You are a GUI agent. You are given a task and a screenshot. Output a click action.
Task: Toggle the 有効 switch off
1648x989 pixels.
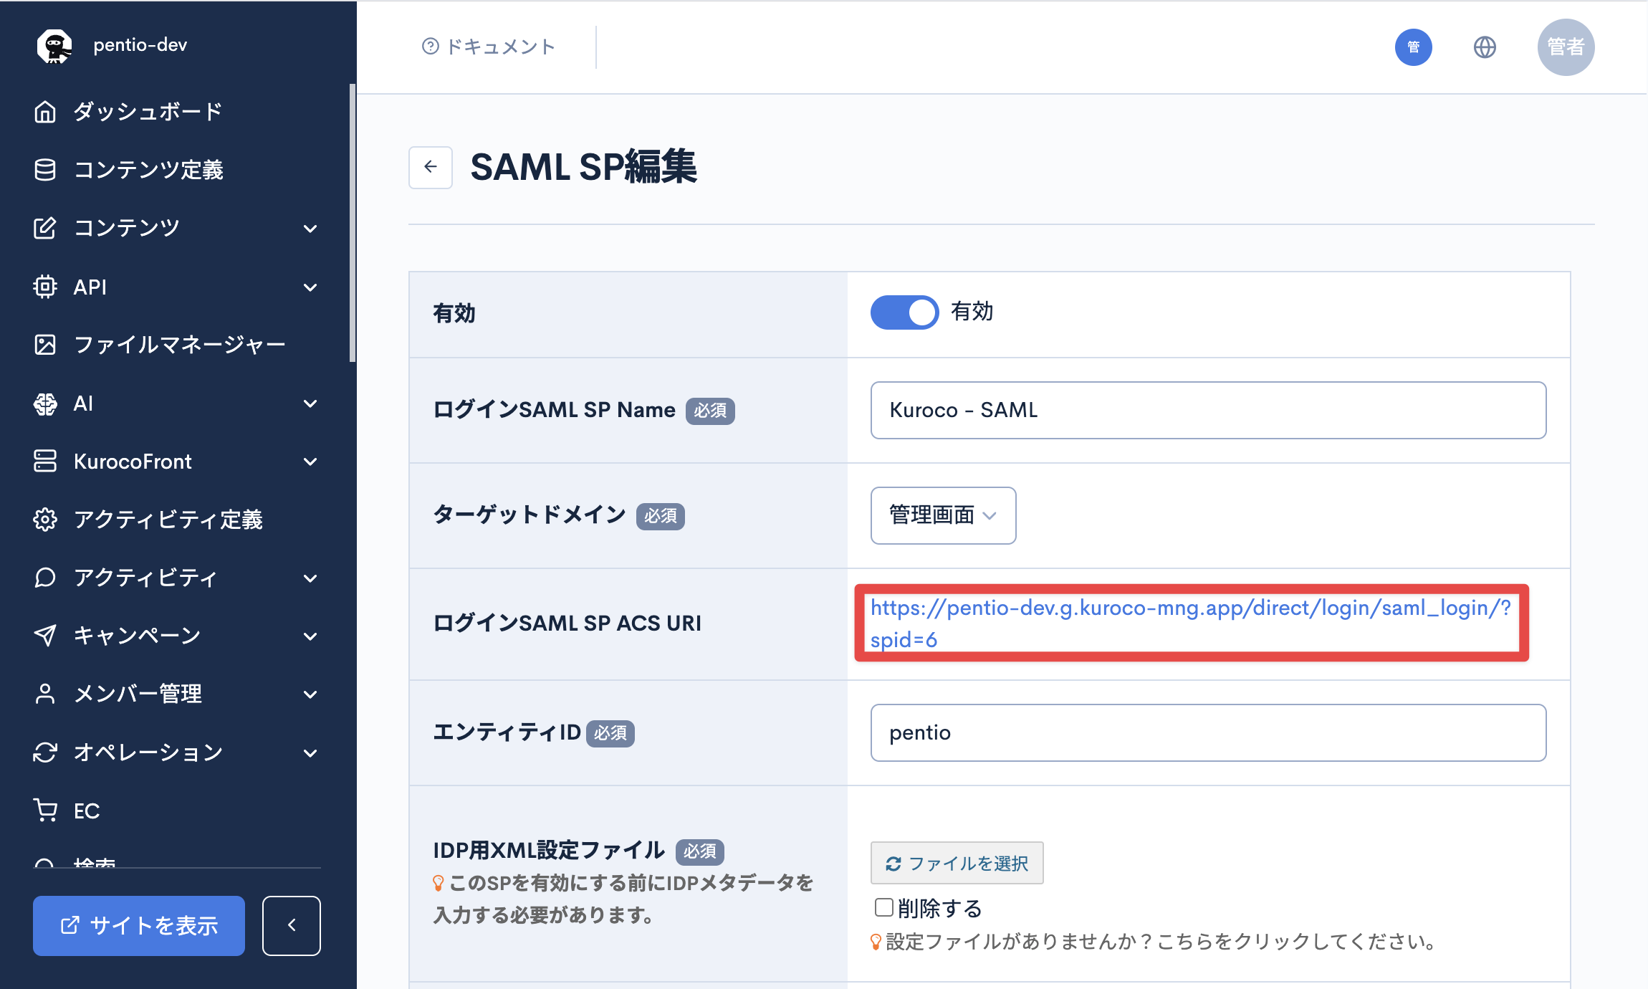904,312
